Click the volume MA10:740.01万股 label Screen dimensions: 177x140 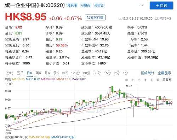(63, 137)
